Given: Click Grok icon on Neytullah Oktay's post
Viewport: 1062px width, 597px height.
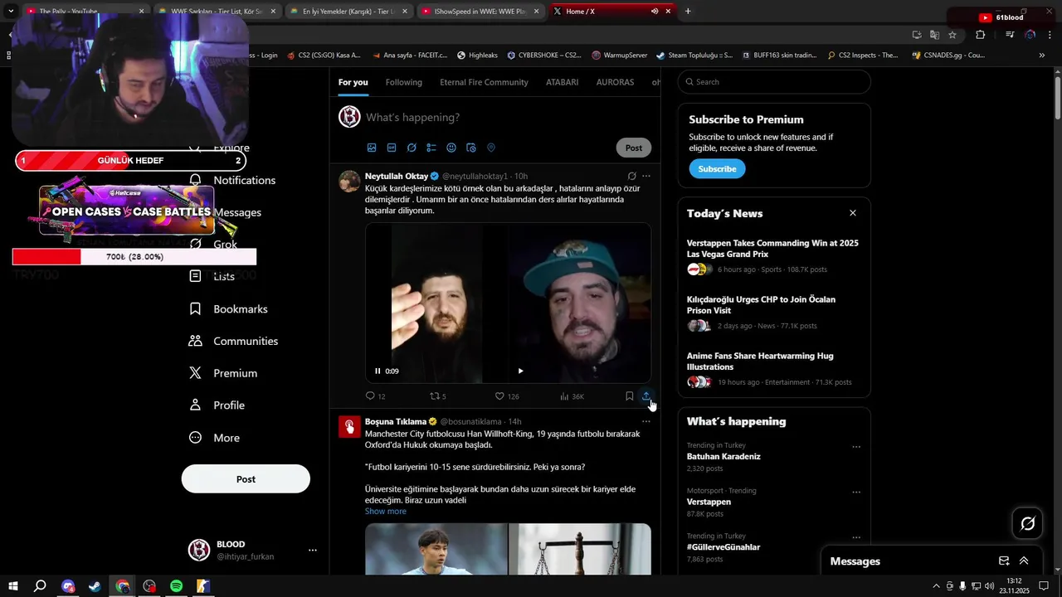Looking at the screenshot, I should click(x=632, y=176).
